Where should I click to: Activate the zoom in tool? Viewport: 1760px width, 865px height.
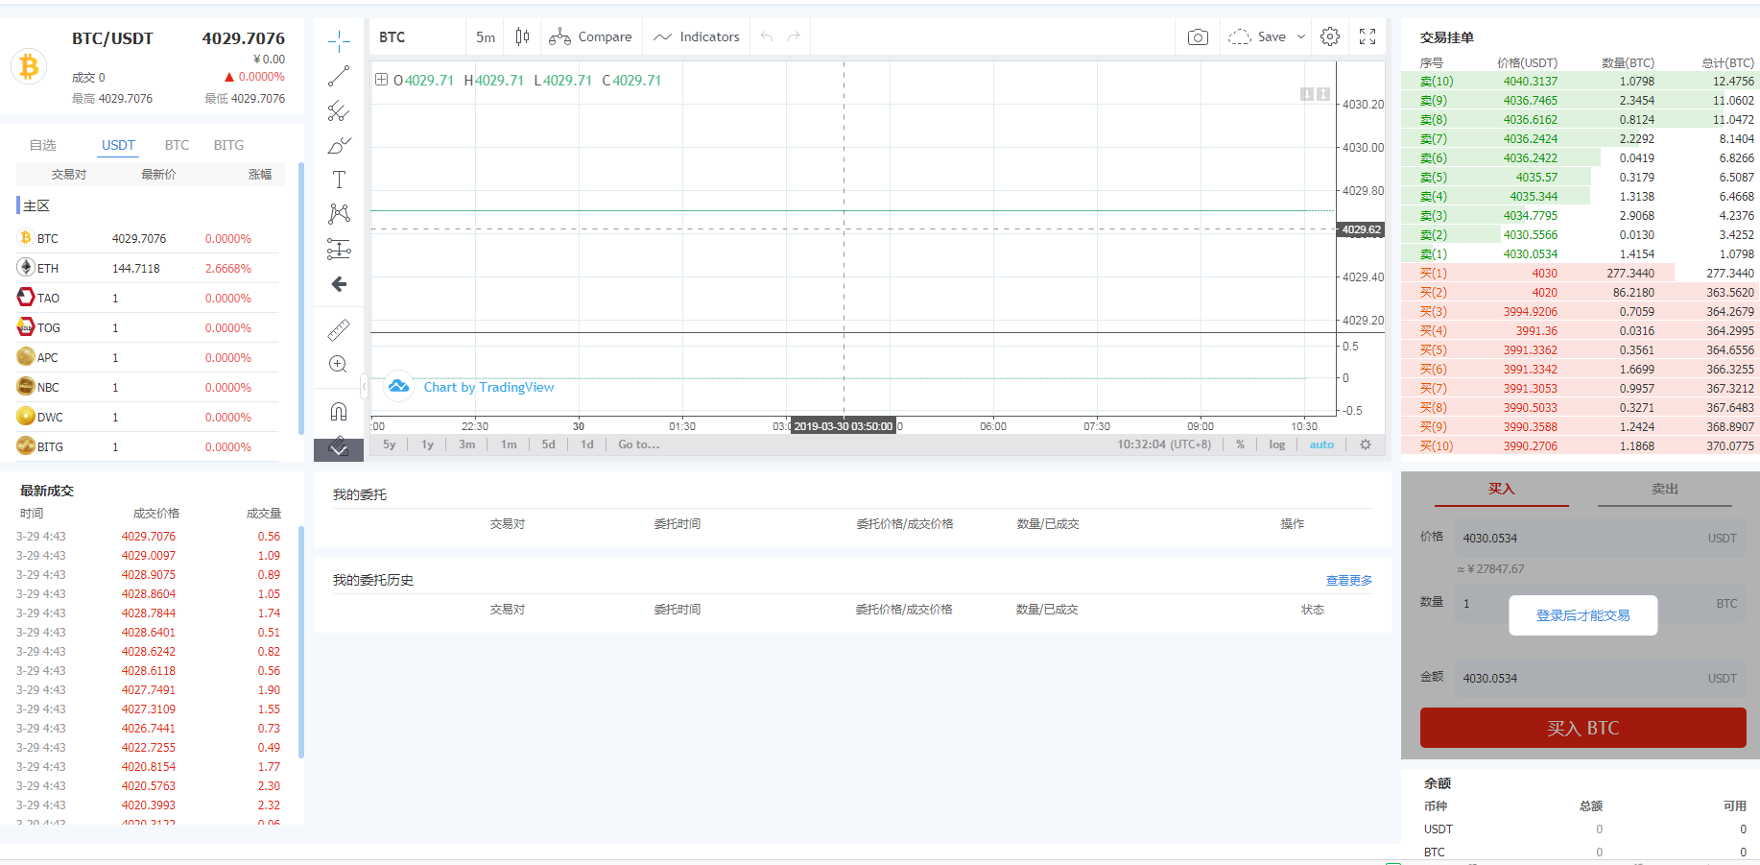tap(339, 365)
